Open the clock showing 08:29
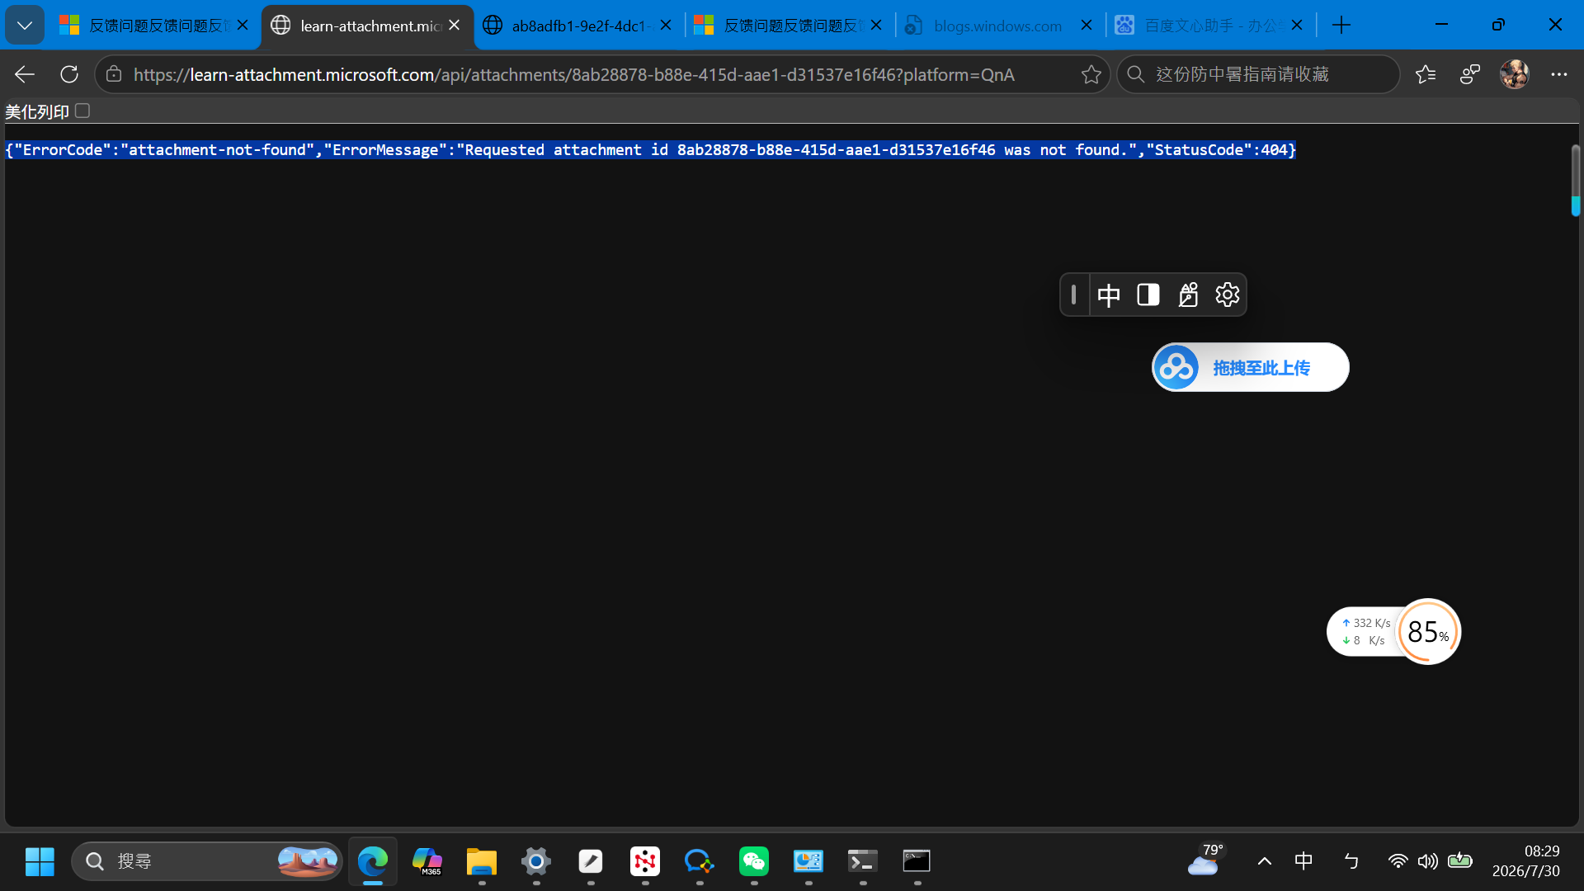The image size is (1584, 891). [1525, 861]
